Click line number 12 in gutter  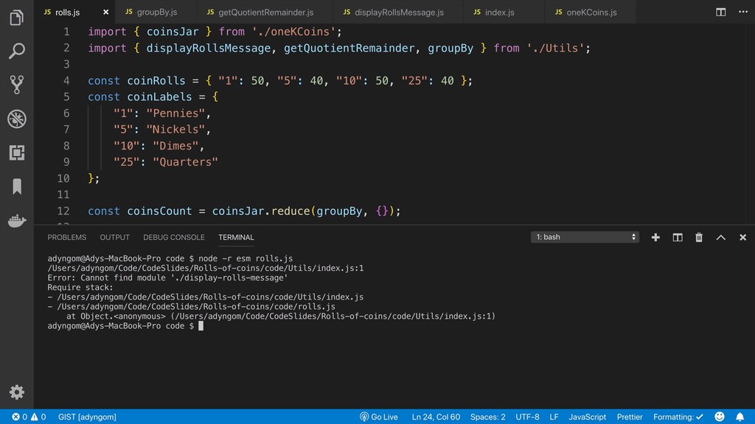click(x=63, y=211)
